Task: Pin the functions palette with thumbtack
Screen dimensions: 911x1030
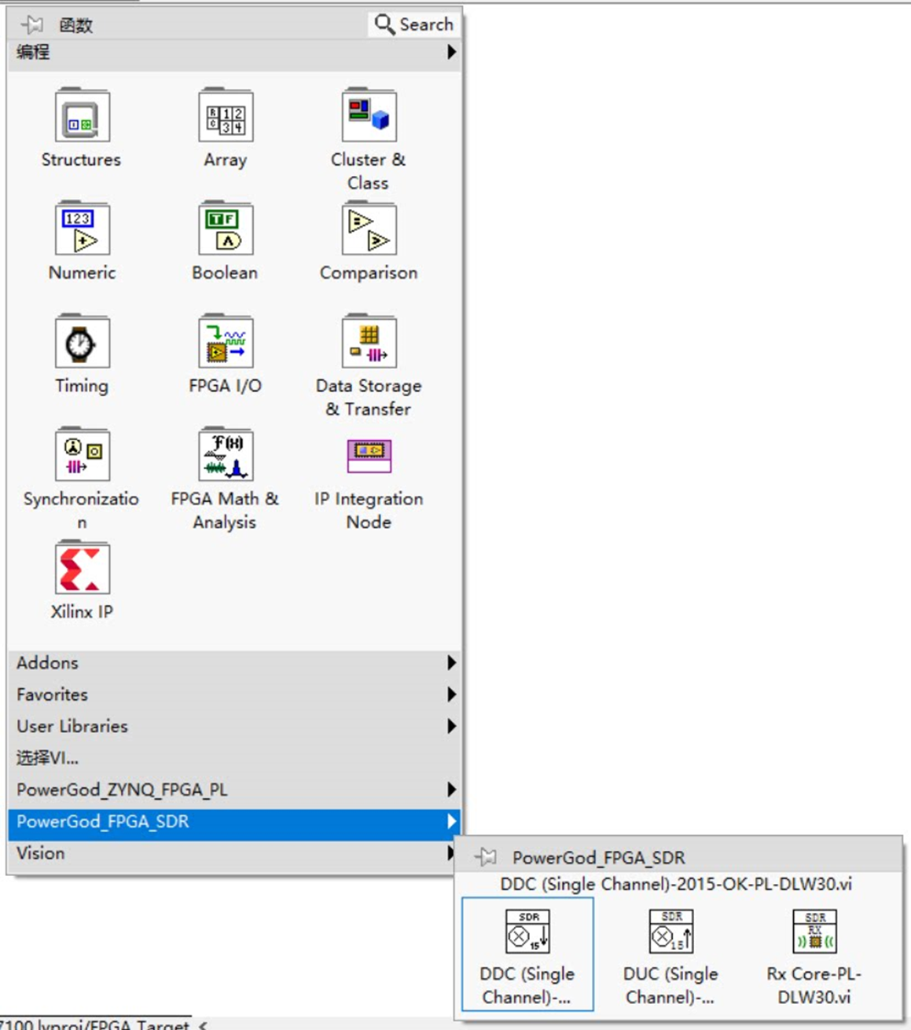Action: [x=32, y=24]
